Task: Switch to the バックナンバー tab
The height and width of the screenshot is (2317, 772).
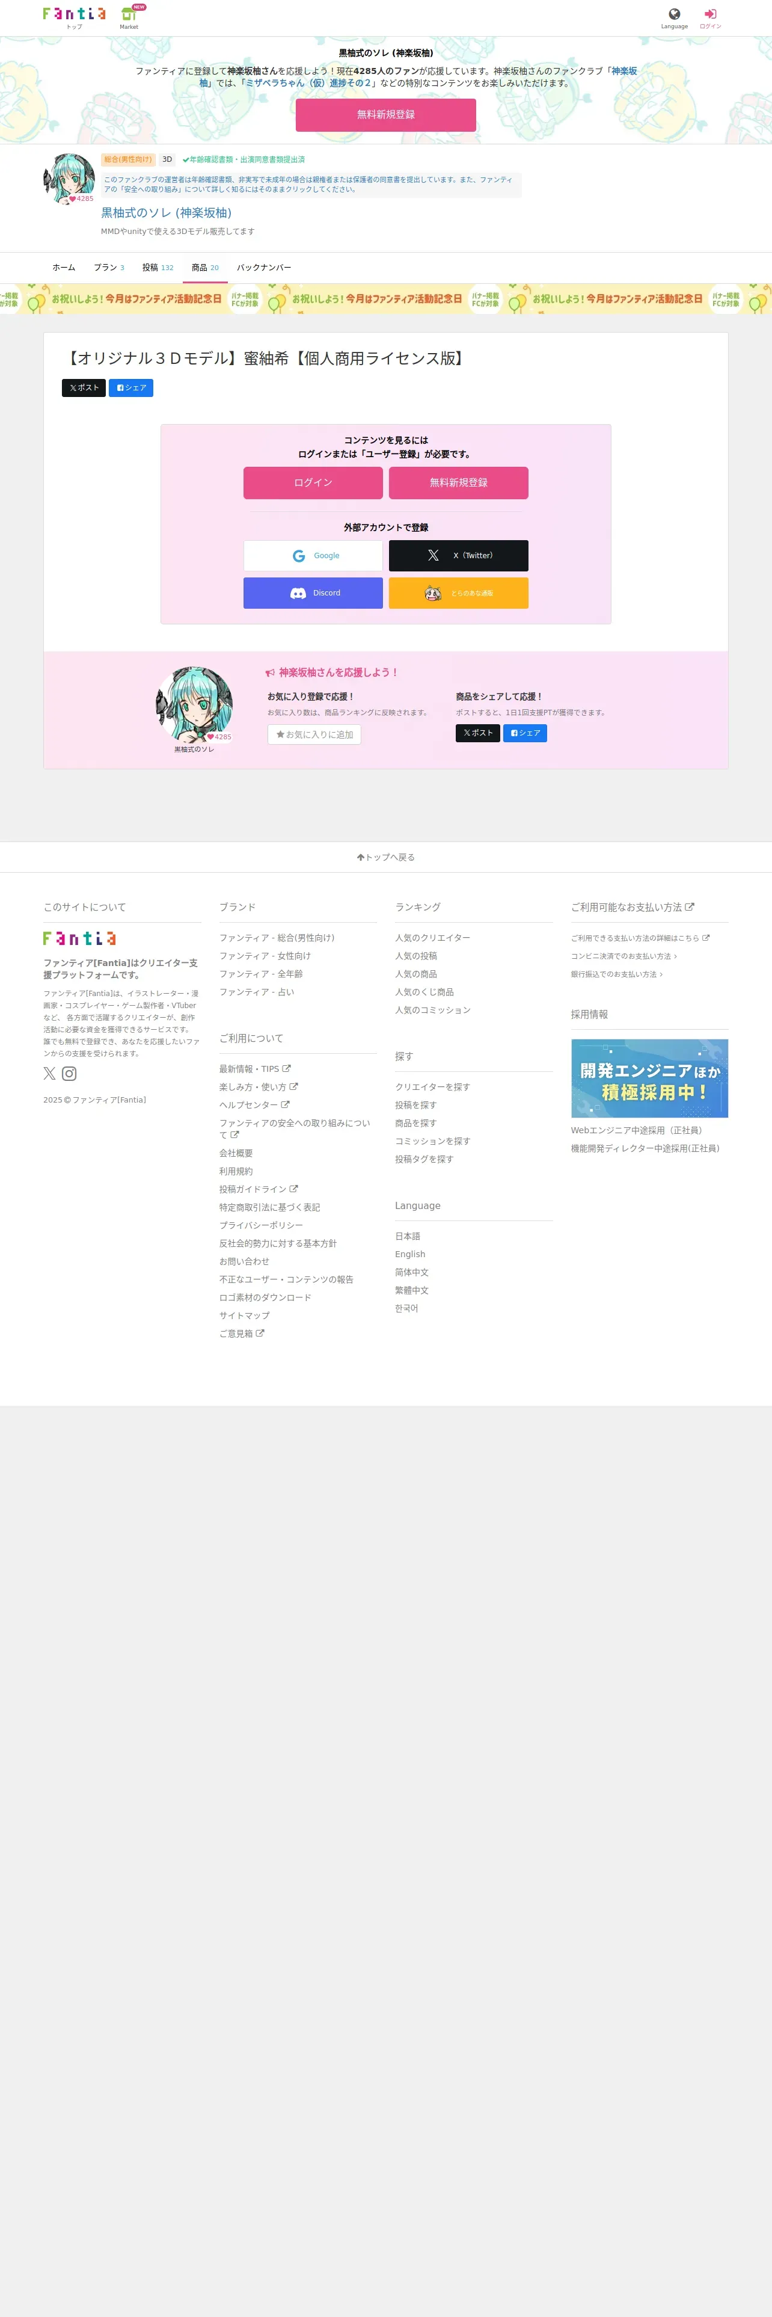Action: [263, 268]
